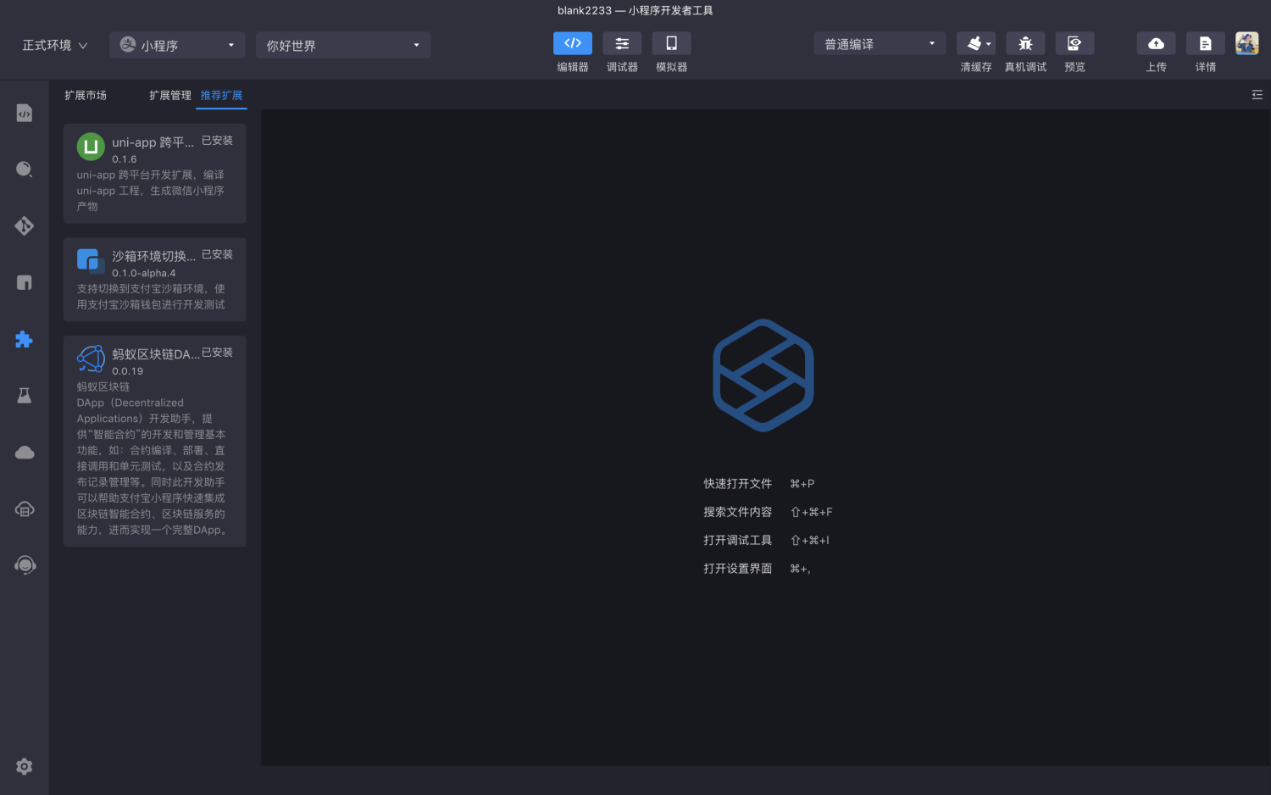
Task: Open the cloud services sidebar icon
Action: tap(25, 453)
